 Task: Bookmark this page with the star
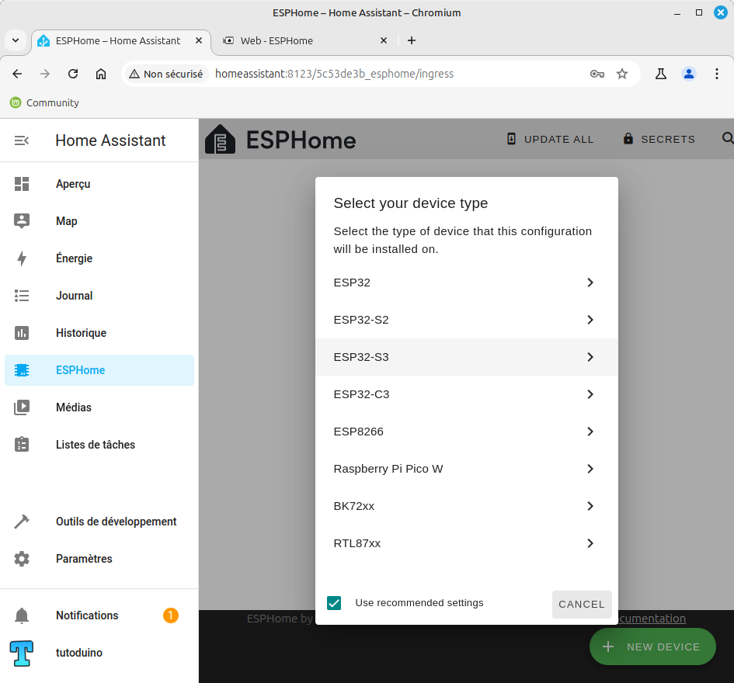tap(622, 74)
